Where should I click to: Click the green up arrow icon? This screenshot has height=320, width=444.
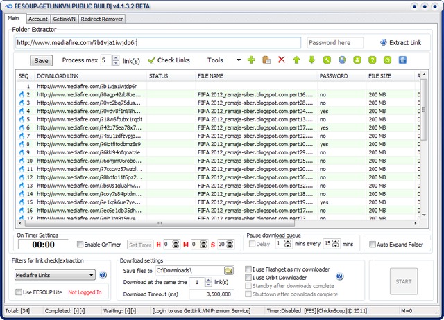tap(296, 60)
